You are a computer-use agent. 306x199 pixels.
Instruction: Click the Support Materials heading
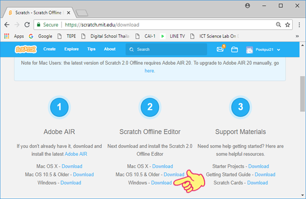click(240, 132)
